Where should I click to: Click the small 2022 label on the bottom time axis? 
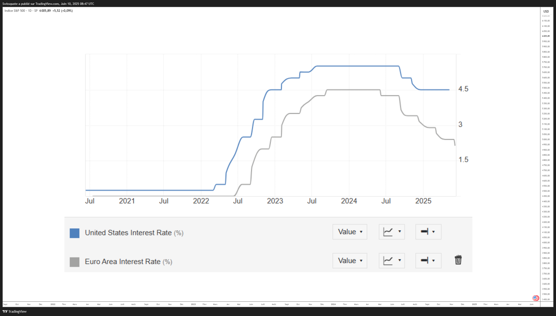point(53,304)
